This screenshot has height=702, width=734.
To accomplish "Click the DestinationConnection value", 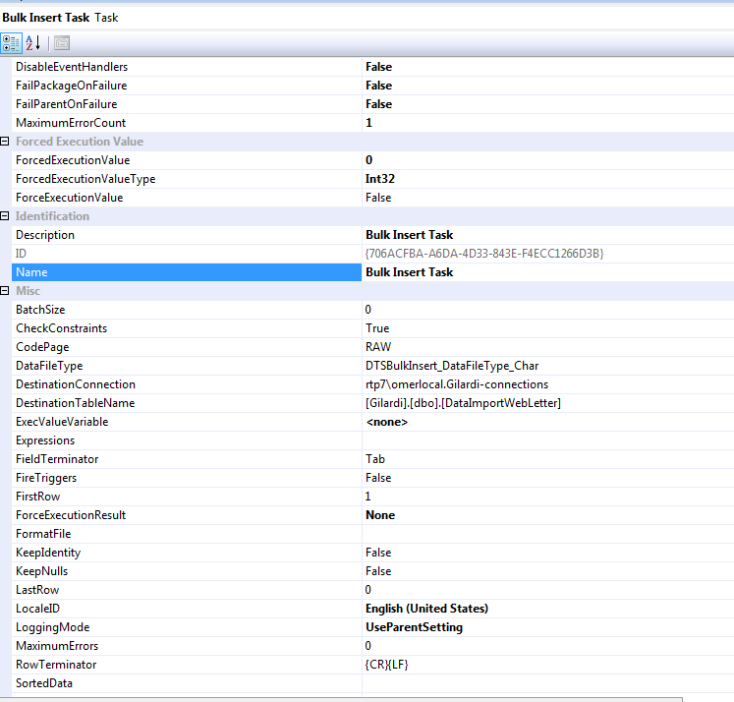I will click(x=457, y=384).
